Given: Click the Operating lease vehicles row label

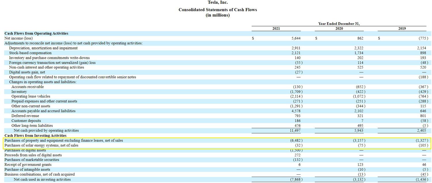Looking at the screenshot, I should click(31, 96).
